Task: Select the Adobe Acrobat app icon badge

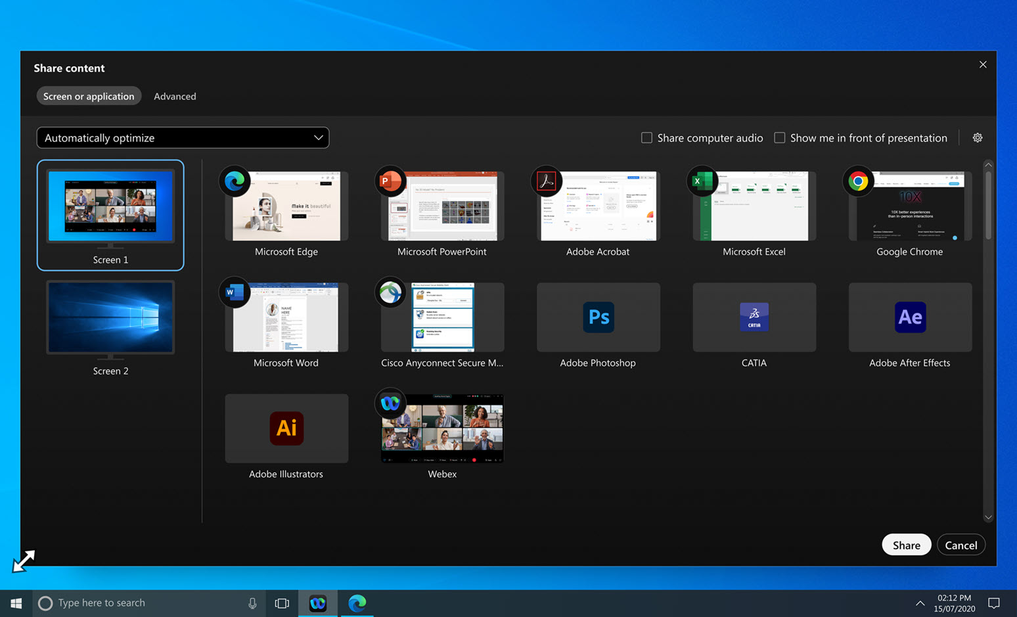Action: coord(546,181)
